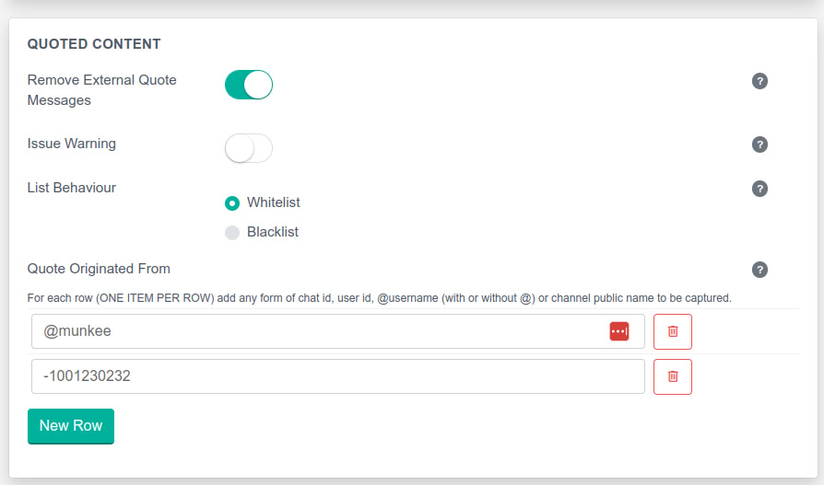Click red password manager icon in @munkee field

click(618, 331)
